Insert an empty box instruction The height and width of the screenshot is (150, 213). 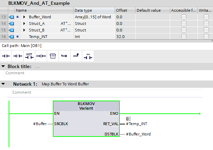click(52, 56)
